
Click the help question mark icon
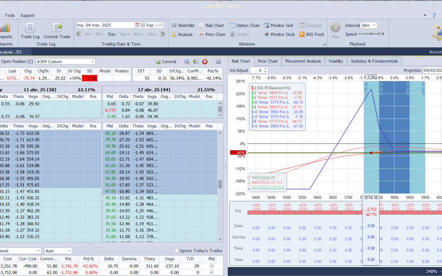tap(434, 15)
